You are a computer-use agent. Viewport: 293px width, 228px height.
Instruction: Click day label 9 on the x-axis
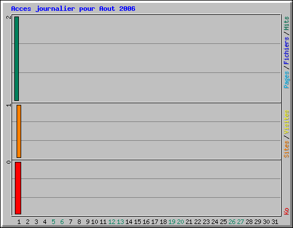tap(88, 222)
